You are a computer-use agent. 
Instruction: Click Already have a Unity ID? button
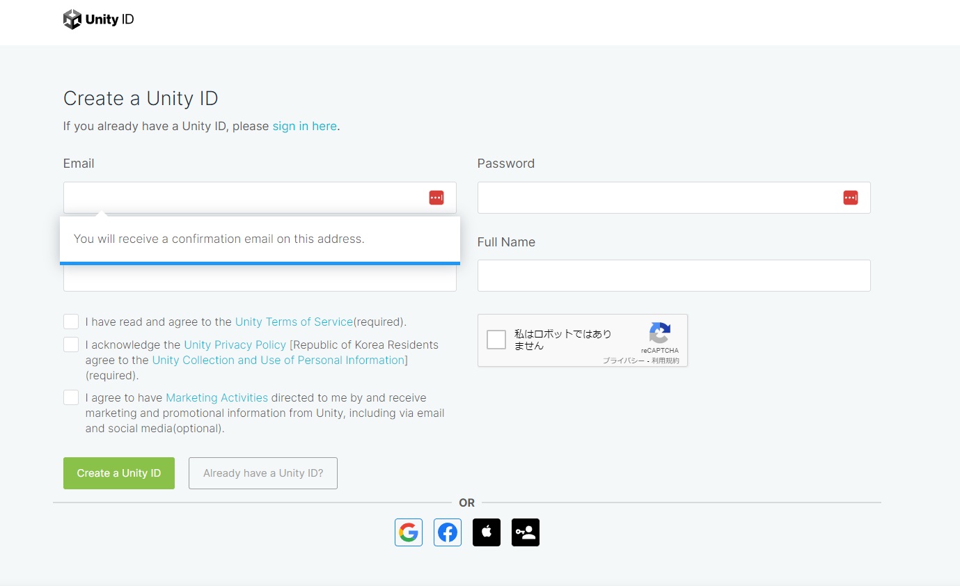pyautogui.click(x=263, y=473)
